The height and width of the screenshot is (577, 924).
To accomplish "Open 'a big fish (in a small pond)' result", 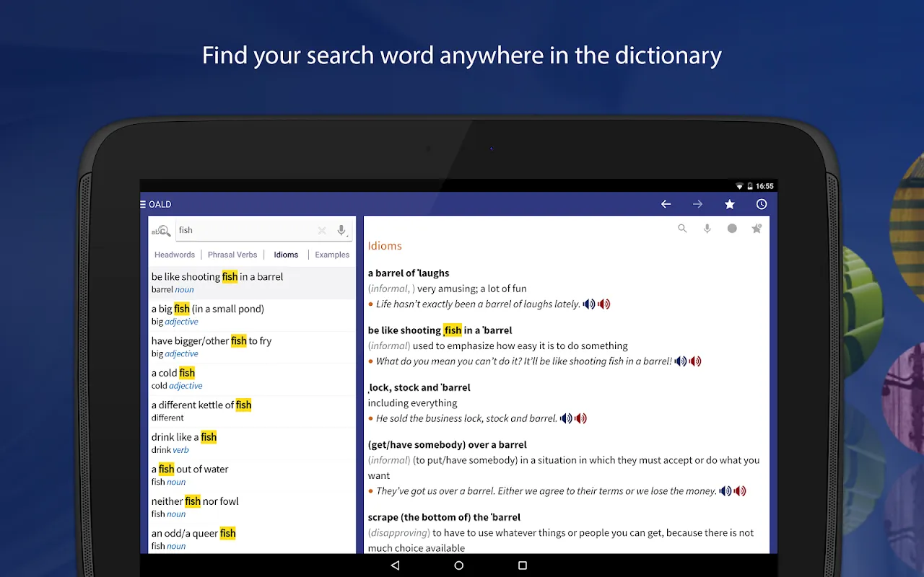I will coord(252,315).
